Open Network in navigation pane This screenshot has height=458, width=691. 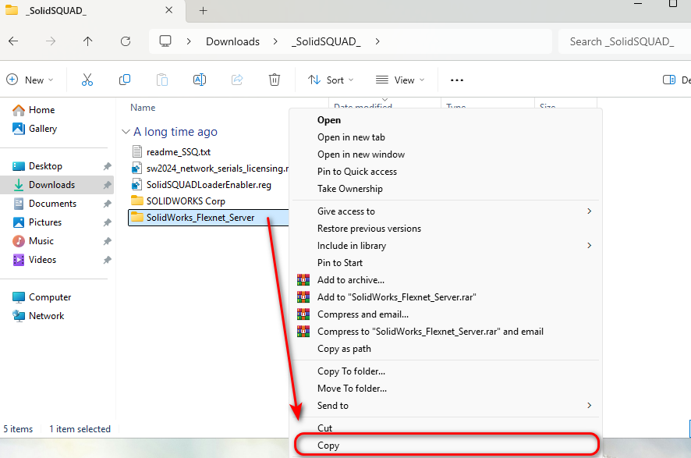[46, 316]
